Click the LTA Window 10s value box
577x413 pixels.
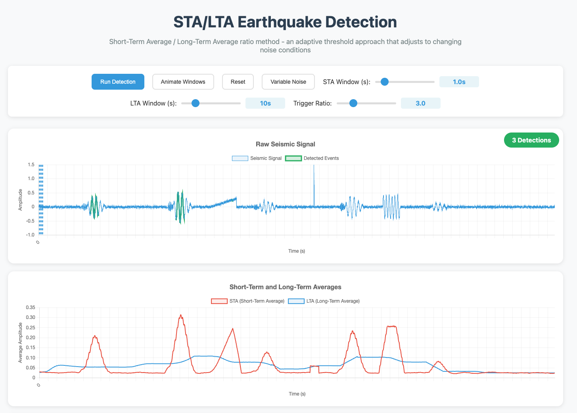[x=265, y=103]
